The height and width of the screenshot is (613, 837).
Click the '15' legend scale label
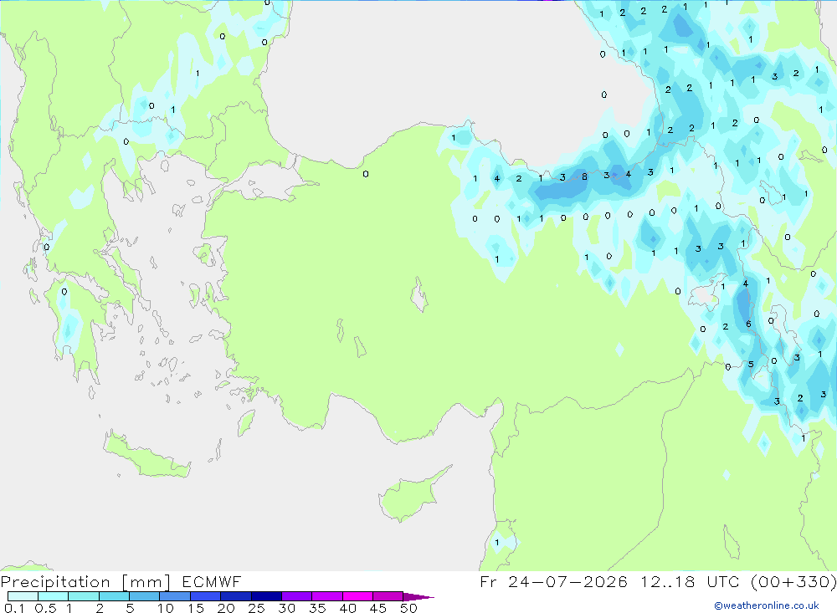pyautogui.click(x=196, y=608)
